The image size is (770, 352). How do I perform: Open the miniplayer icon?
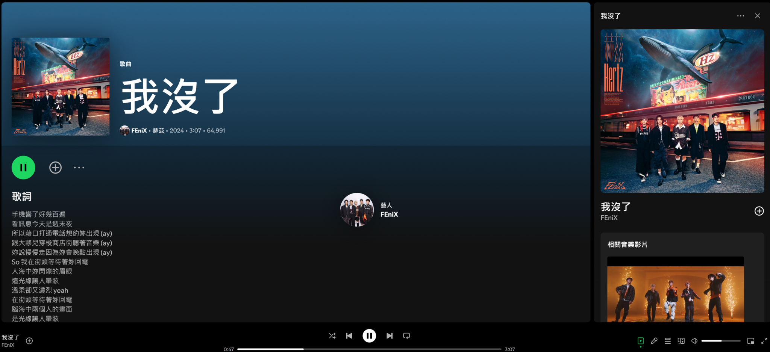751,341
